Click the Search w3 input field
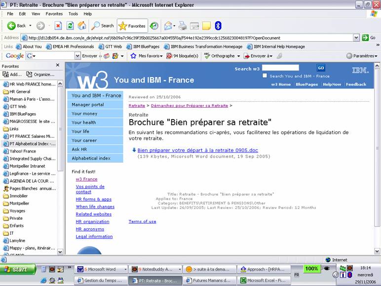The width and height of the screenshot is (381, 286). pyautogui.click(x=280, y=68)
